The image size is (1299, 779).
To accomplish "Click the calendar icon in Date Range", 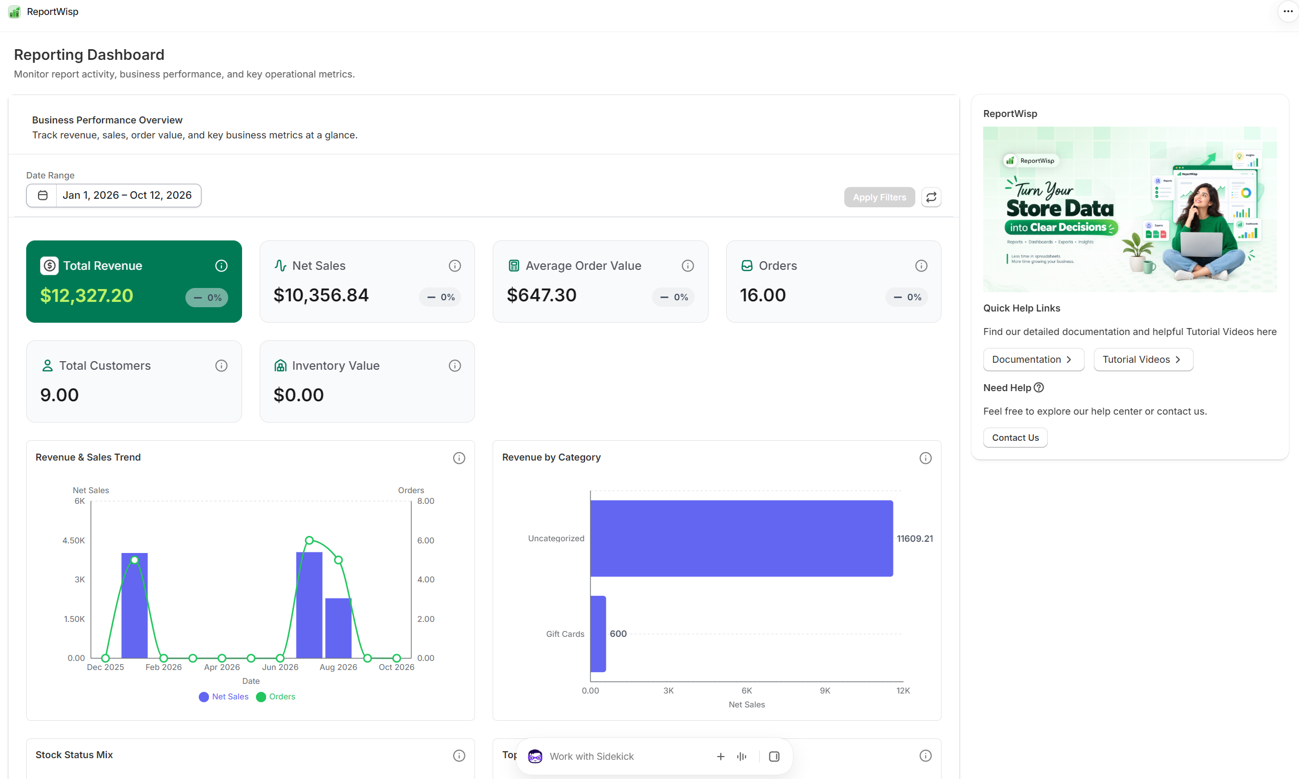I will [x=43, y=196].
